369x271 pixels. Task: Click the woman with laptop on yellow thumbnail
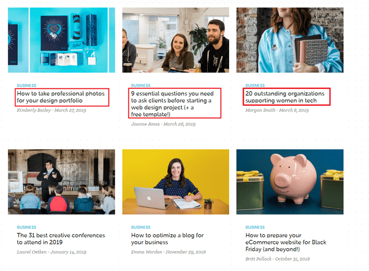pos(176,182)
